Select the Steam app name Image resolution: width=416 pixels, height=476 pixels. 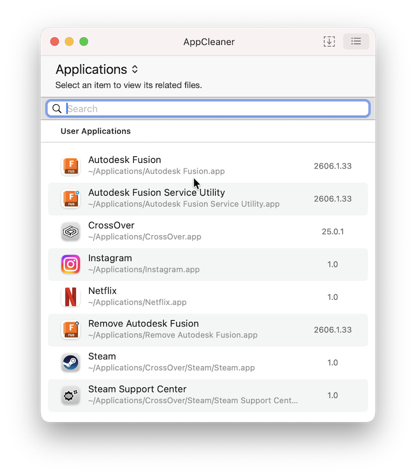coord(102,356)
